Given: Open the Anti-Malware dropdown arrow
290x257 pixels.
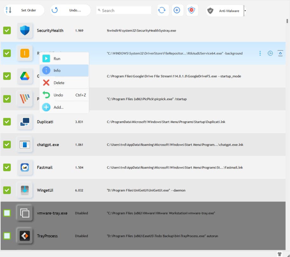Looking at the screenshot, I should coord(245,11).
